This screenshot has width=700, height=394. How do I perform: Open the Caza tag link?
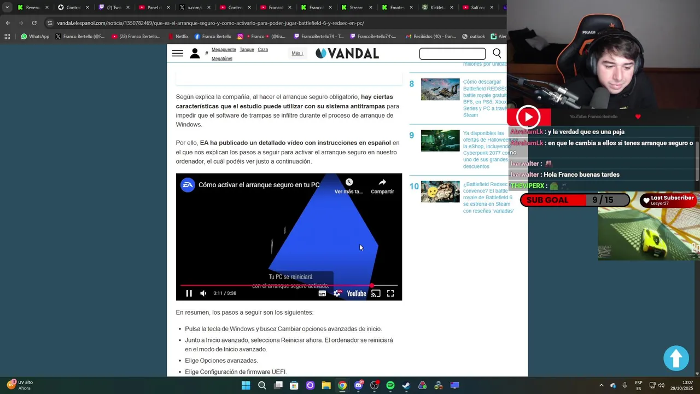pos(262,49)
